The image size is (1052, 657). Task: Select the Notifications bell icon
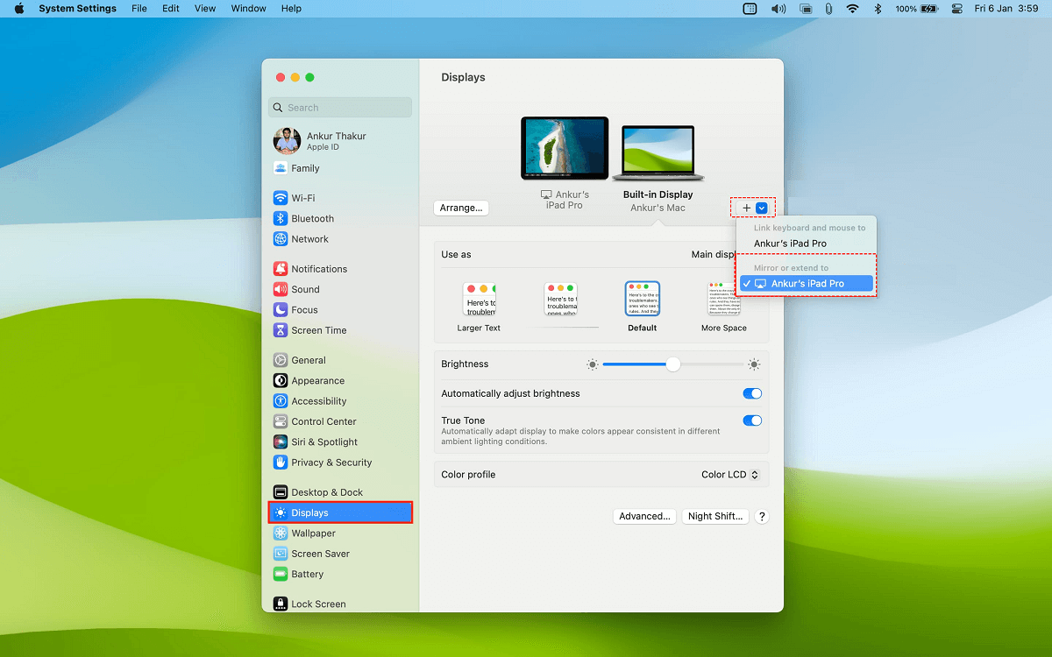coord(281,269)
